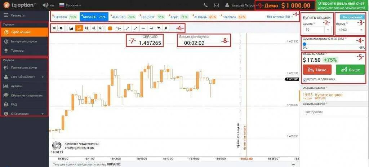Select EUR/USD asset tab

pos(65,17)
